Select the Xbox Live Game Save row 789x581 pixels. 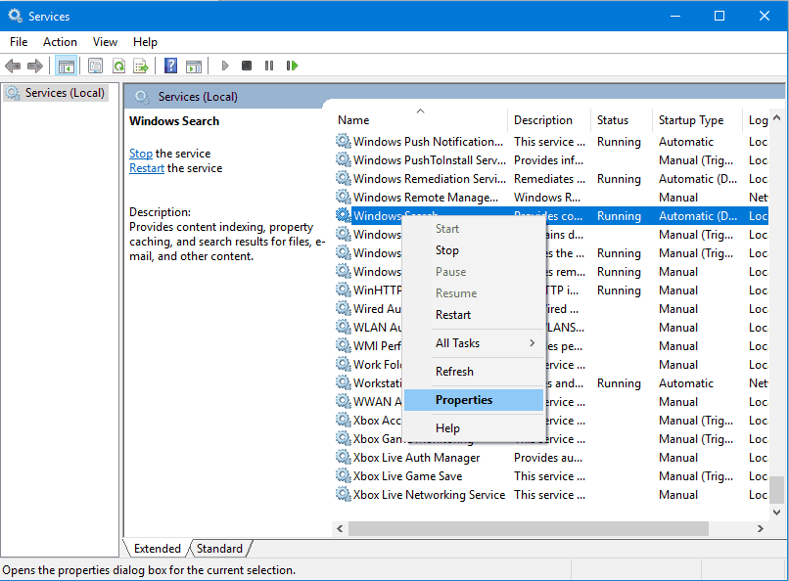pyautogui.click(x=551, y=476)
